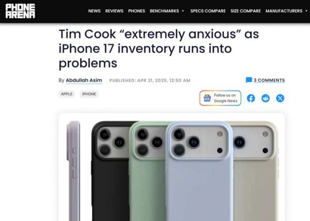
Task: Select the Apple tag
Action: click(x=67, y=94)
